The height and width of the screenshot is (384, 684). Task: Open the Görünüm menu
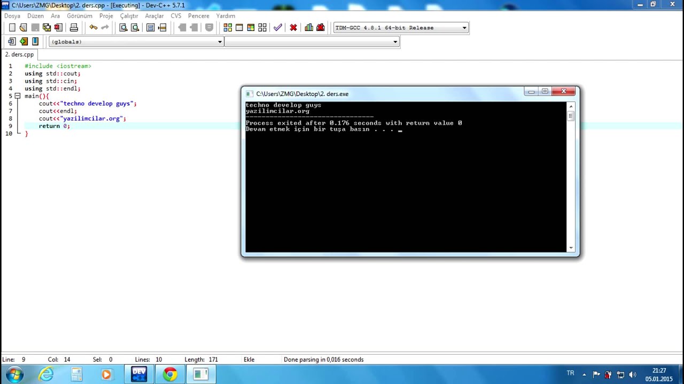point(80,16)
